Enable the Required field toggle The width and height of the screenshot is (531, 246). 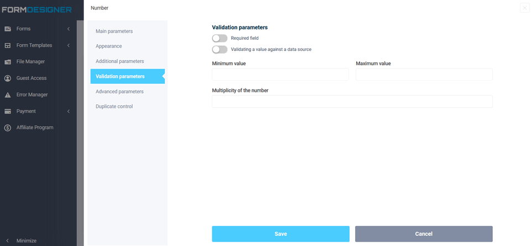pos(220,38)
